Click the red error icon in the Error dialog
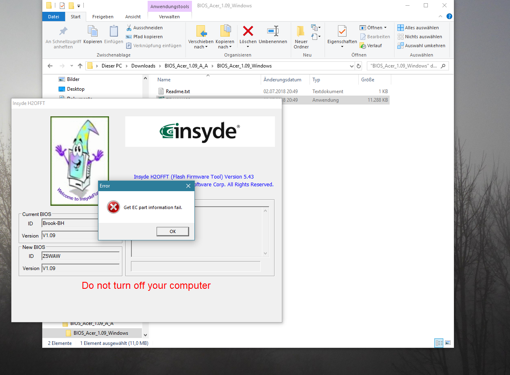 tap(113, 207)
